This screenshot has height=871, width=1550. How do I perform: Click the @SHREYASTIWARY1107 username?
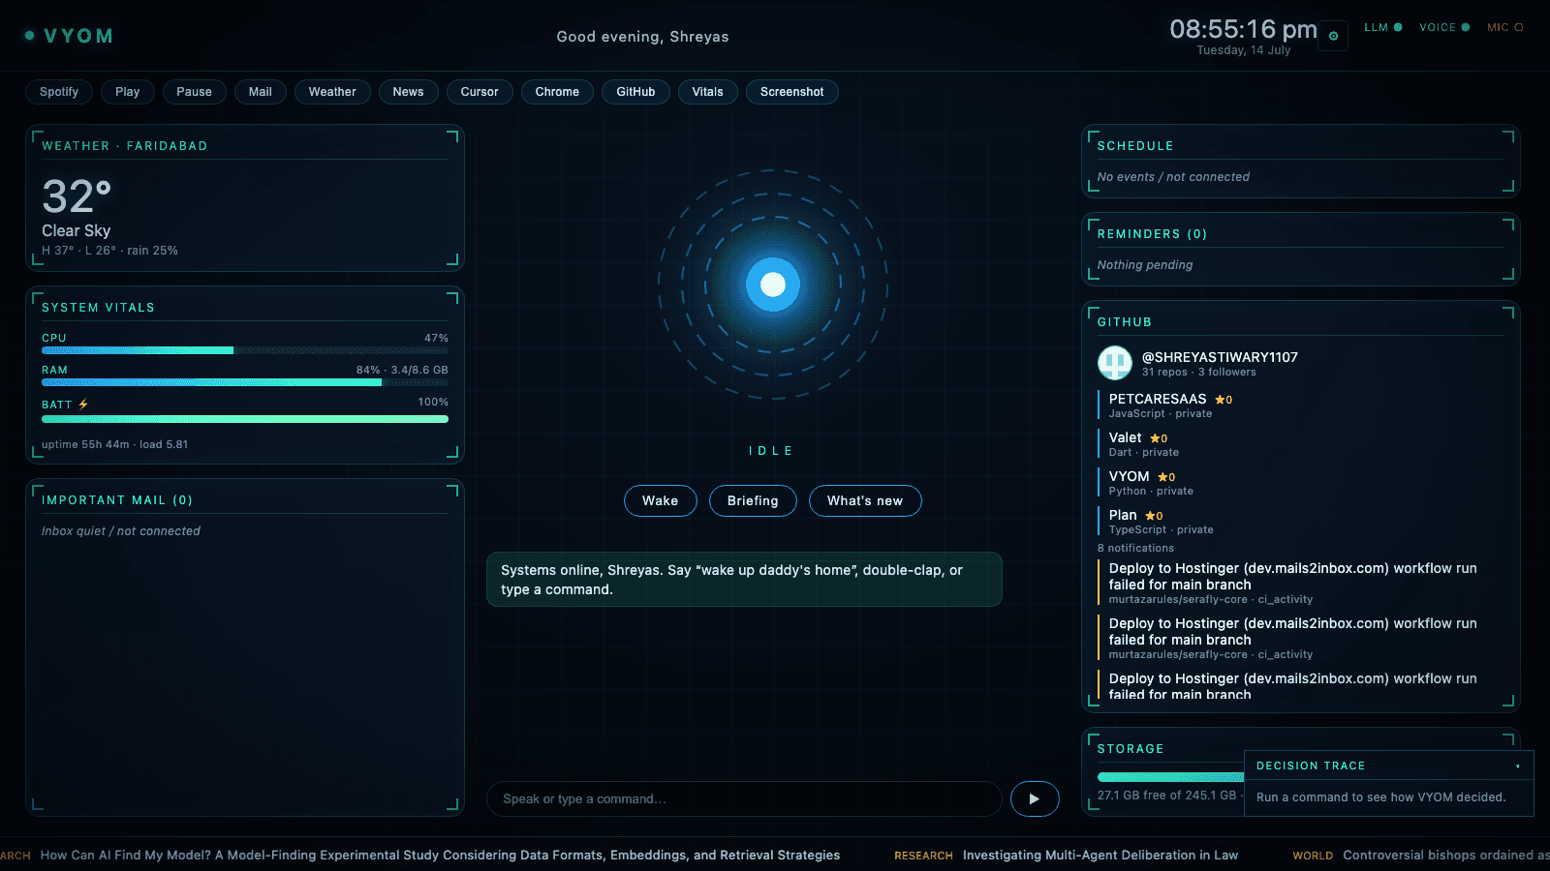coord(1220,357)
